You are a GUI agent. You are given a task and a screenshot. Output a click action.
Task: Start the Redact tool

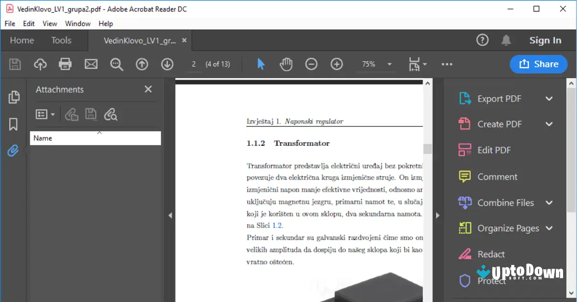[x=491, y=254]
